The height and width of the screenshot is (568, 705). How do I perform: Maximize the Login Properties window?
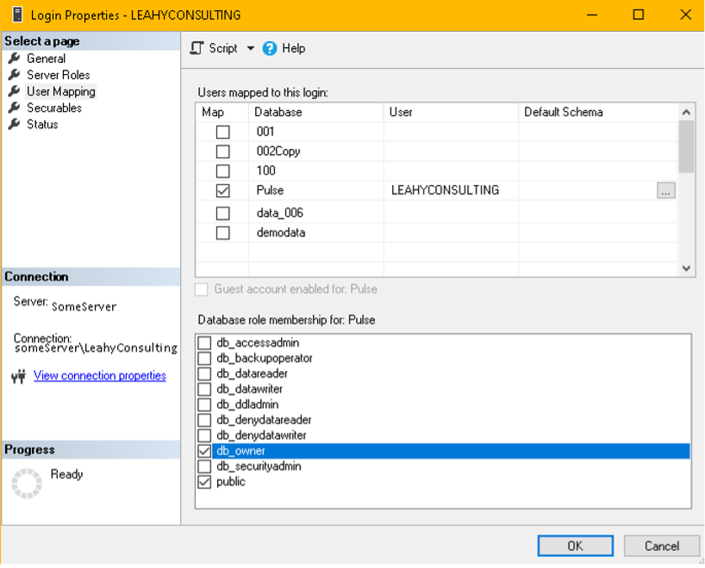(639, 15)
